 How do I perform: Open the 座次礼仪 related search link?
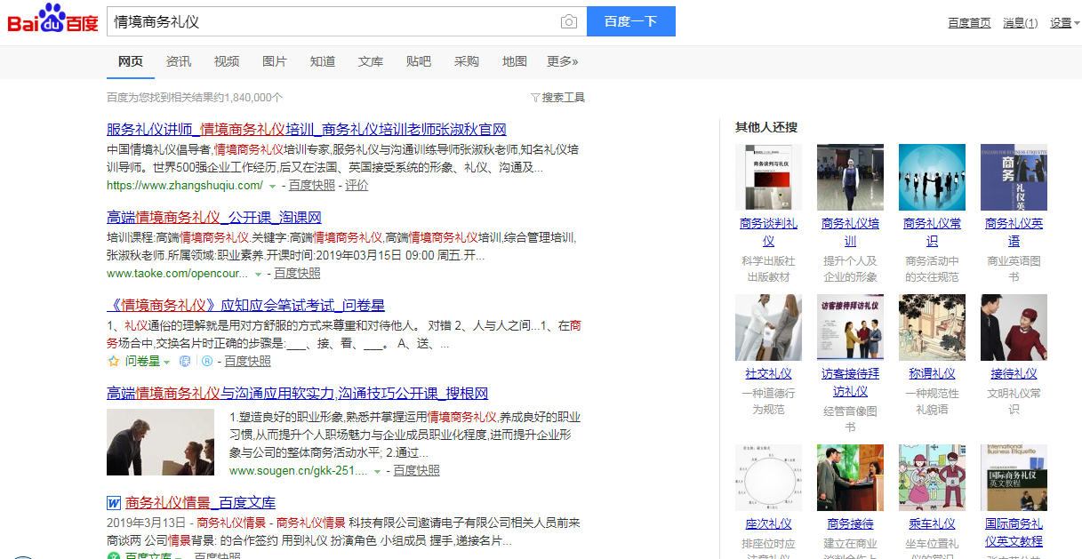(768, 523)
